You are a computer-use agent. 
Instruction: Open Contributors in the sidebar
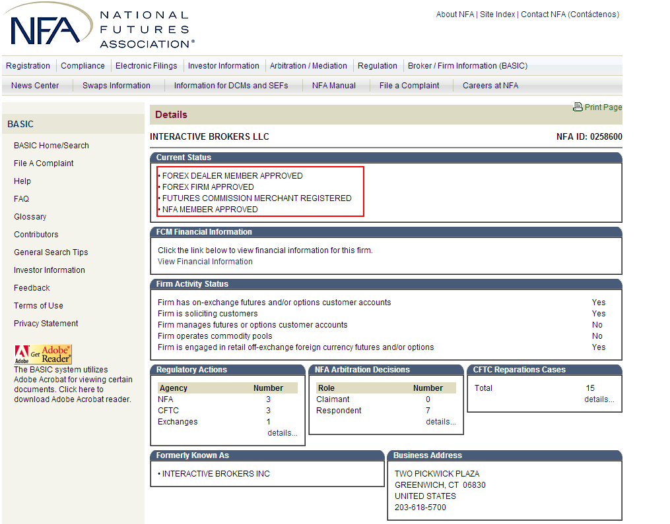(36, 234)
